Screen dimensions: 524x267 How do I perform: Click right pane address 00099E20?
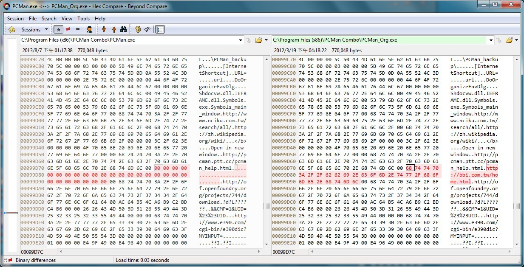(x=284, y=243)
